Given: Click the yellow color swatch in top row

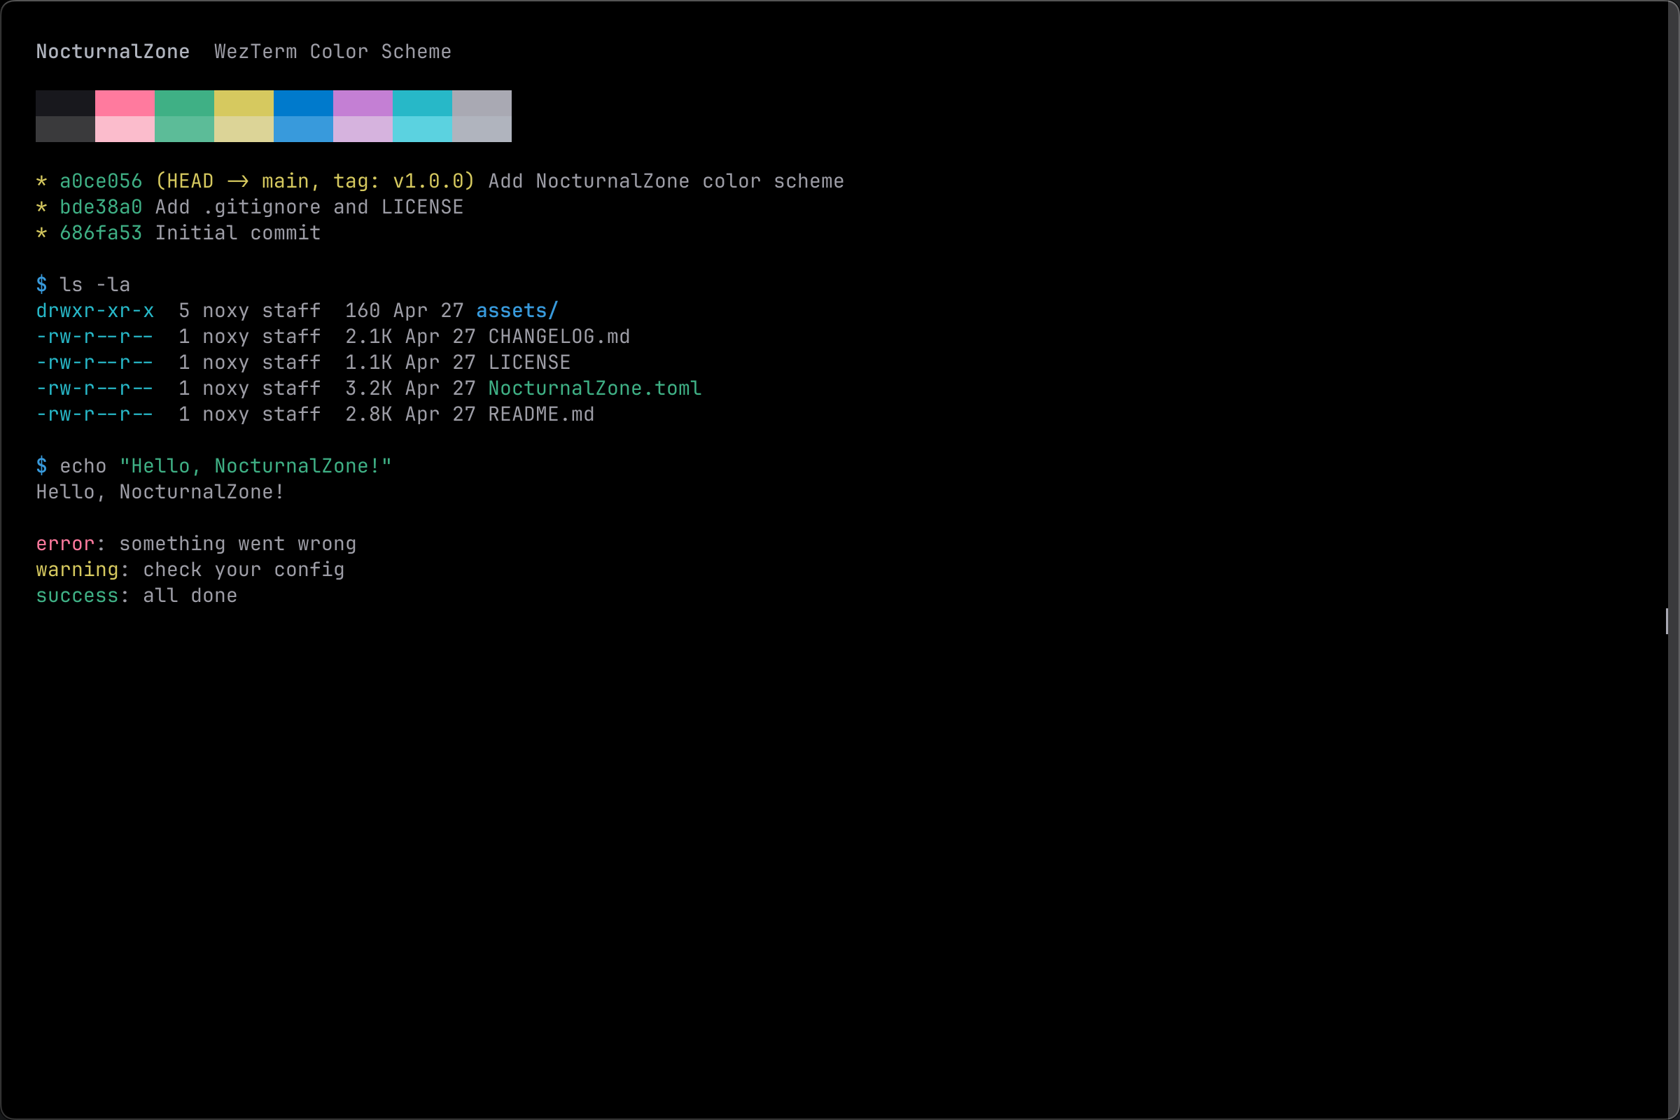Looking at the screenshot, I should (x=244, y=103).
